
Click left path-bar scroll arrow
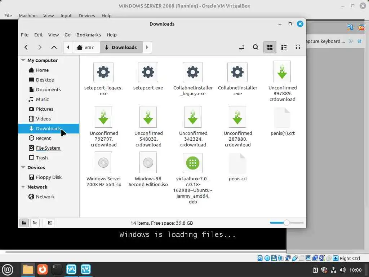pyautogui.click(x=68, y=47)
